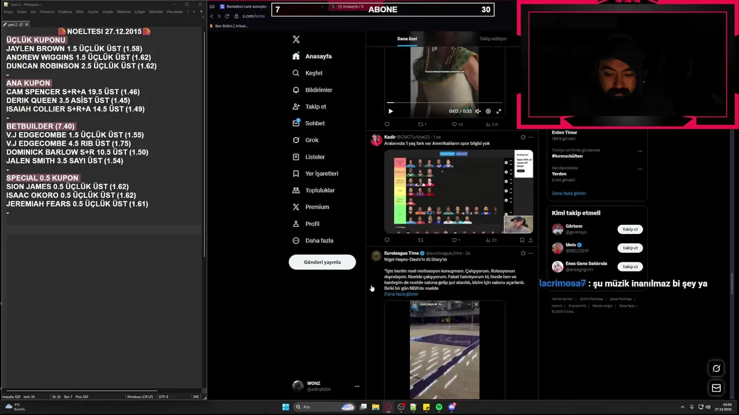Open Bildirimler notifications
The height and width of the screenshot is (415, 739).
coord(312,90)
